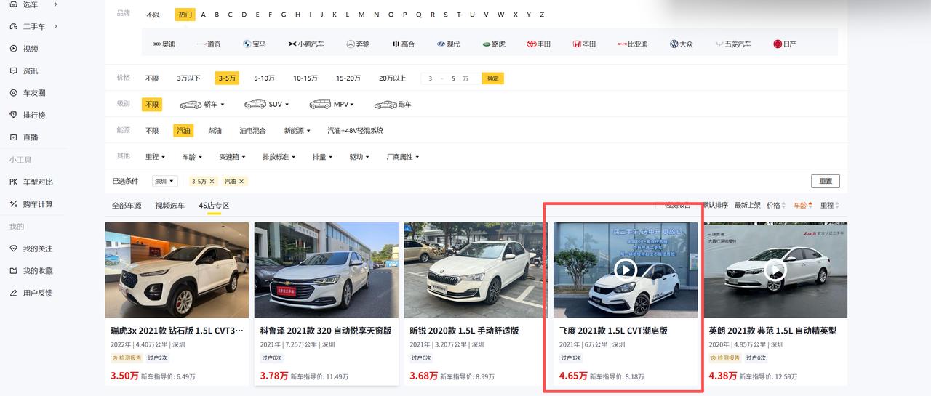This screenshot has height=396, width=931.
Task: Filter by 宝马 brand
Action: [255, 44]
